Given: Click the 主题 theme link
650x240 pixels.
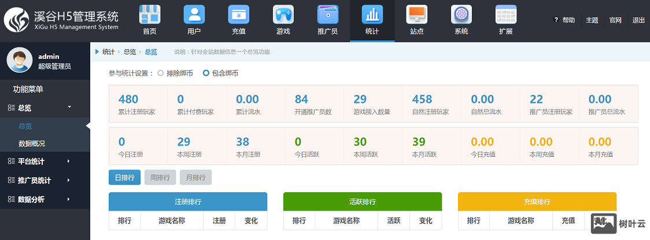Looking at the screenshot, I should (x=592, y=20).
